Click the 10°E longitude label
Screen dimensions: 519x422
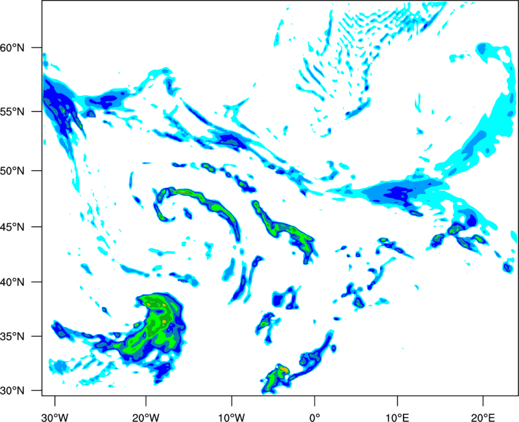(x=397, y=417)
